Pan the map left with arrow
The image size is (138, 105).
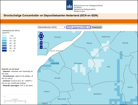coord(40,36)
